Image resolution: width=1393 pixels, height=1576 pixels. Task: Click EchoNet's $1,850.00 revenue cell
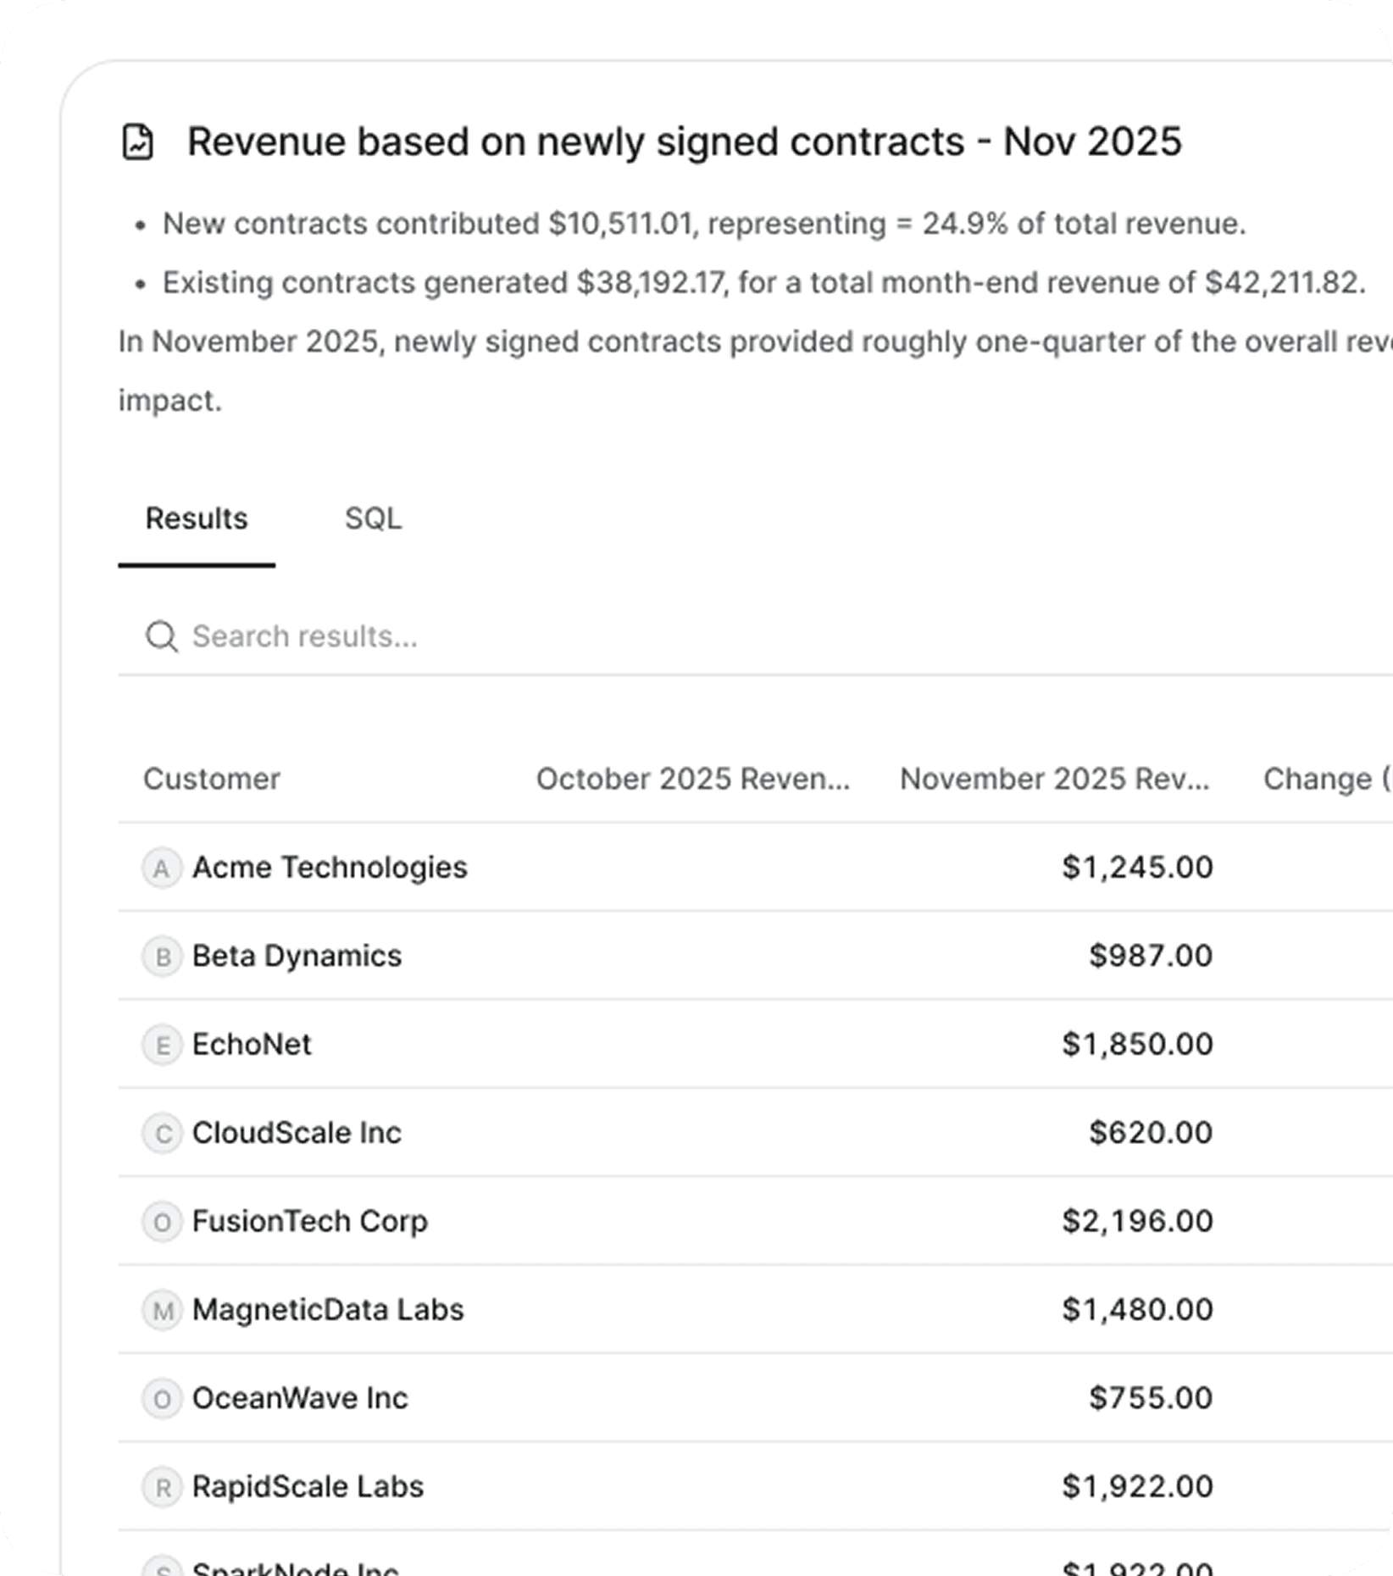pos(1137,1045)
